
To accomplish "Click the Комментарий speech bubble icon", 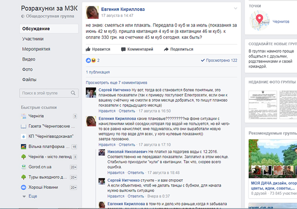I will tap(123, 49).
